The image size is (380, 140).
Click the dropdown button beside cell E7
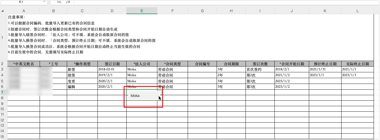[159, 93]
